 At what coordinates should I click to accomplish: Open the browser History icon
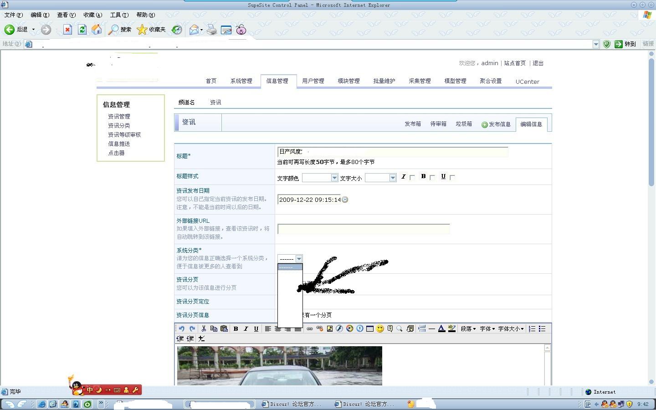pos(177,30)
